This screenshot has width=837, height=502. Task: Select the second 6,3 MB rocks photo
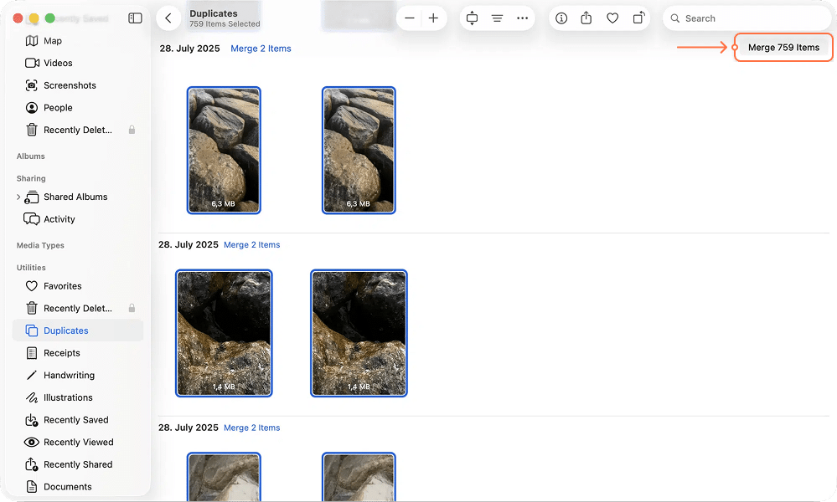359,151
